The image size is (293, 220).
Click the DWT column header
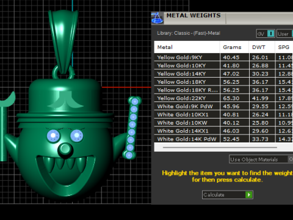tap(262, 47)
